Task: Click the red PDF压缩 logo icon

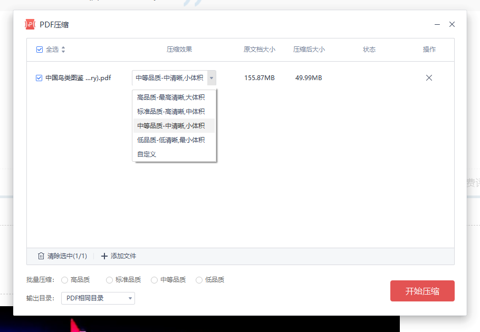Action: click(30, 24)
